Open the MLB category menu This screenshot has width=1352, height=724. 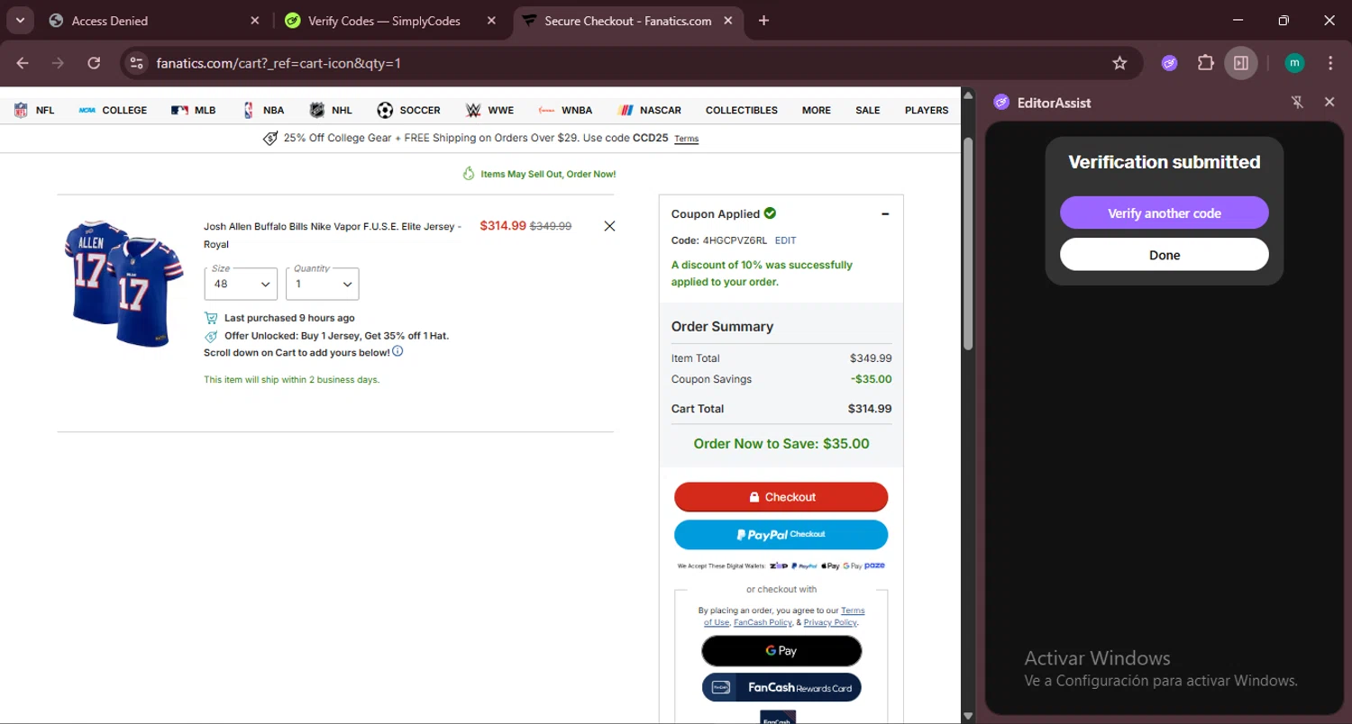[x=193, y=110]
